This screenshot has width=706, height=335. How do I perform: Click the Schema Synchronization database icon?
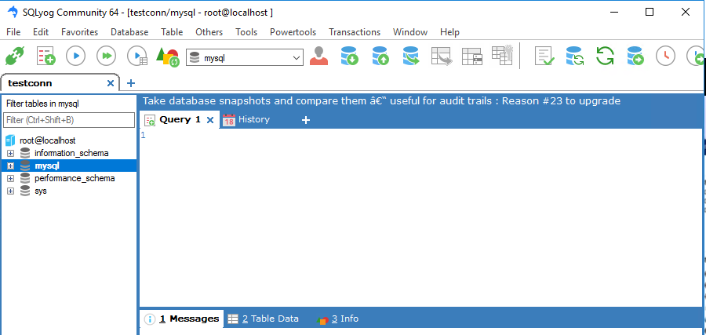coord(574,56)
